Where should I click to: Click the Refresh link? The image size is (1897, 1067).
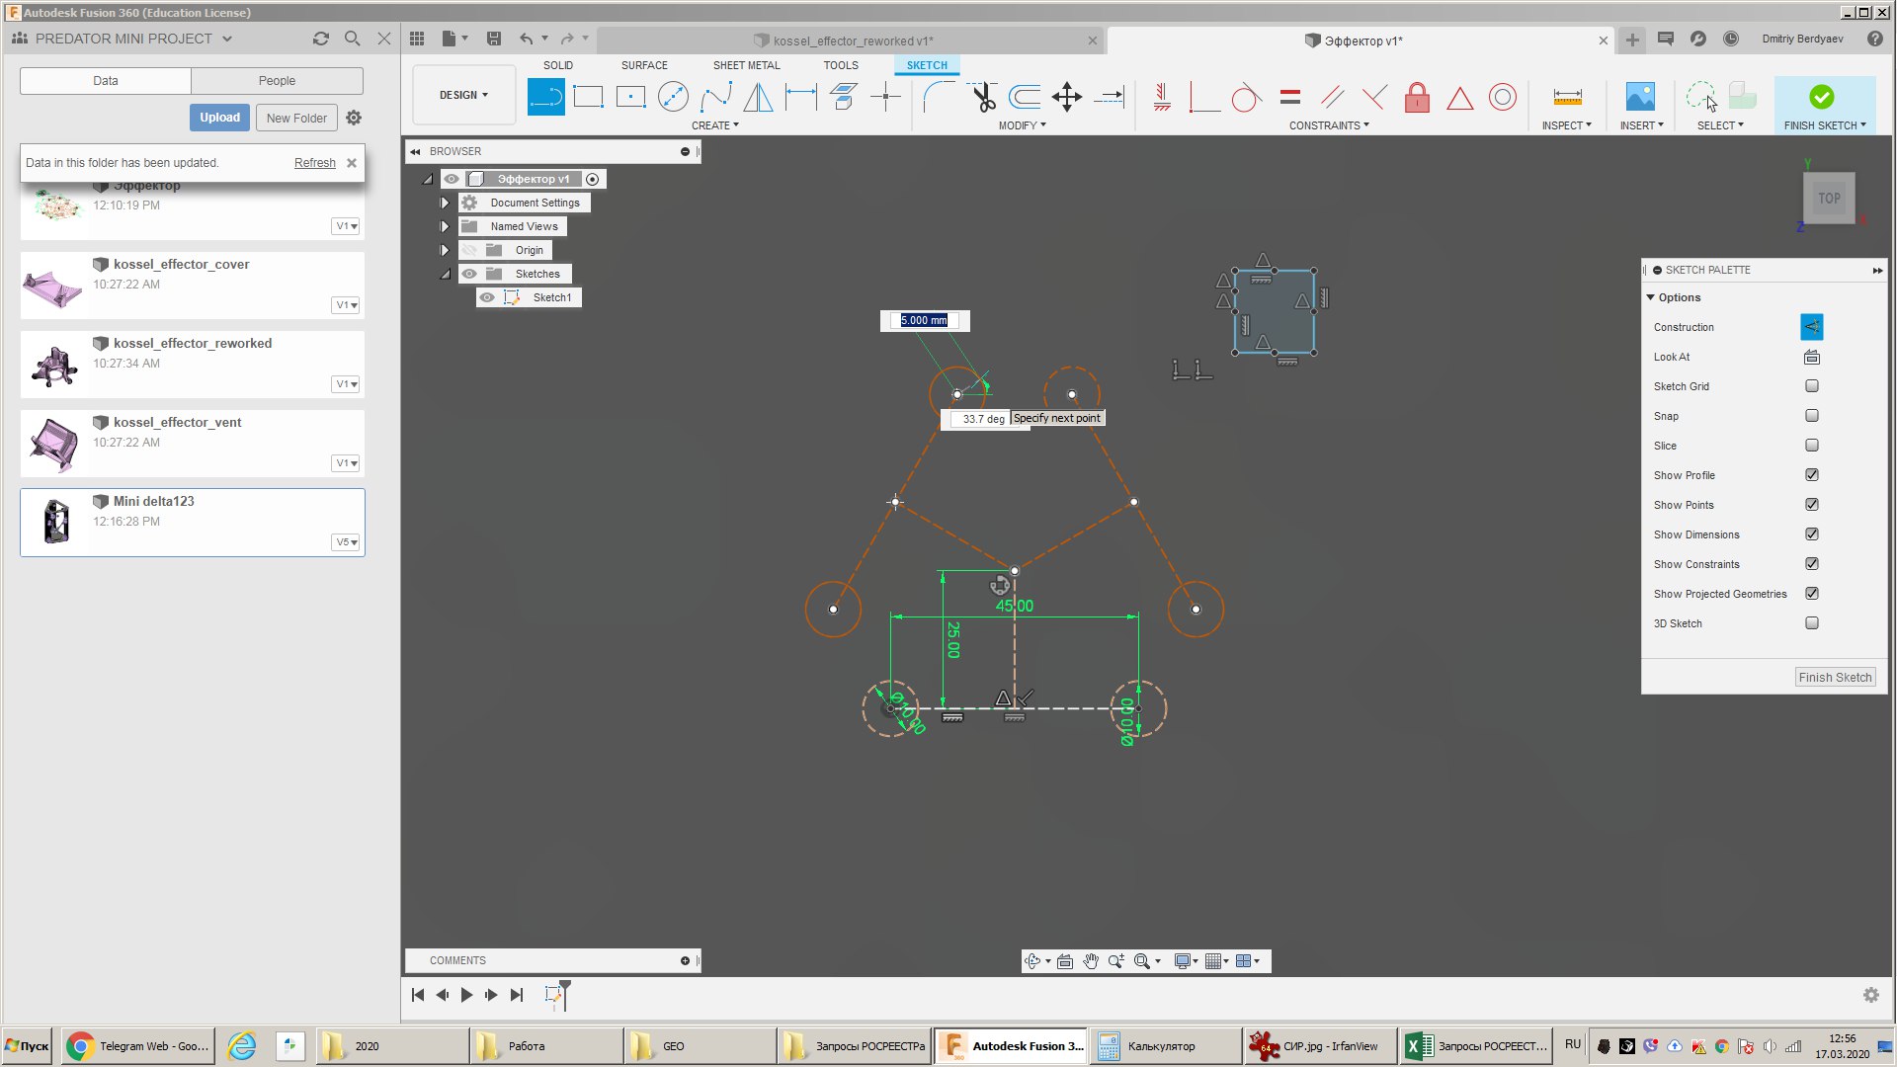coord(314,163)
